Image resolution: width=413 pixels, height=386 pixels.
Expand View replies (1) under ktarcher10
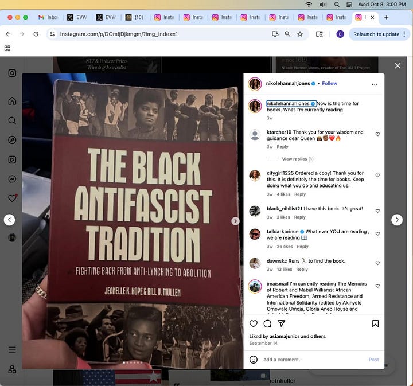(x=298, y=159)
